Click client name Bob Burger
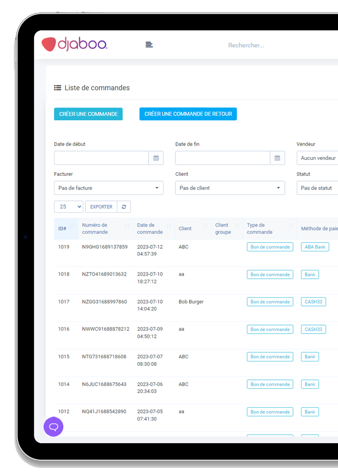Screen dimensions: 338x473 (x=191, y=302)
